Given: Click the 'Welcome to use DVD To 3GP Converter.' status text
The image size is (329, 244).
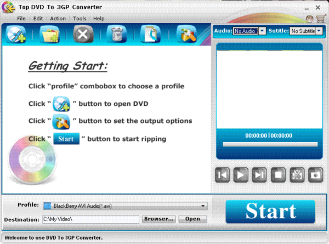Looking at the screenshot, I should [54, 237].
